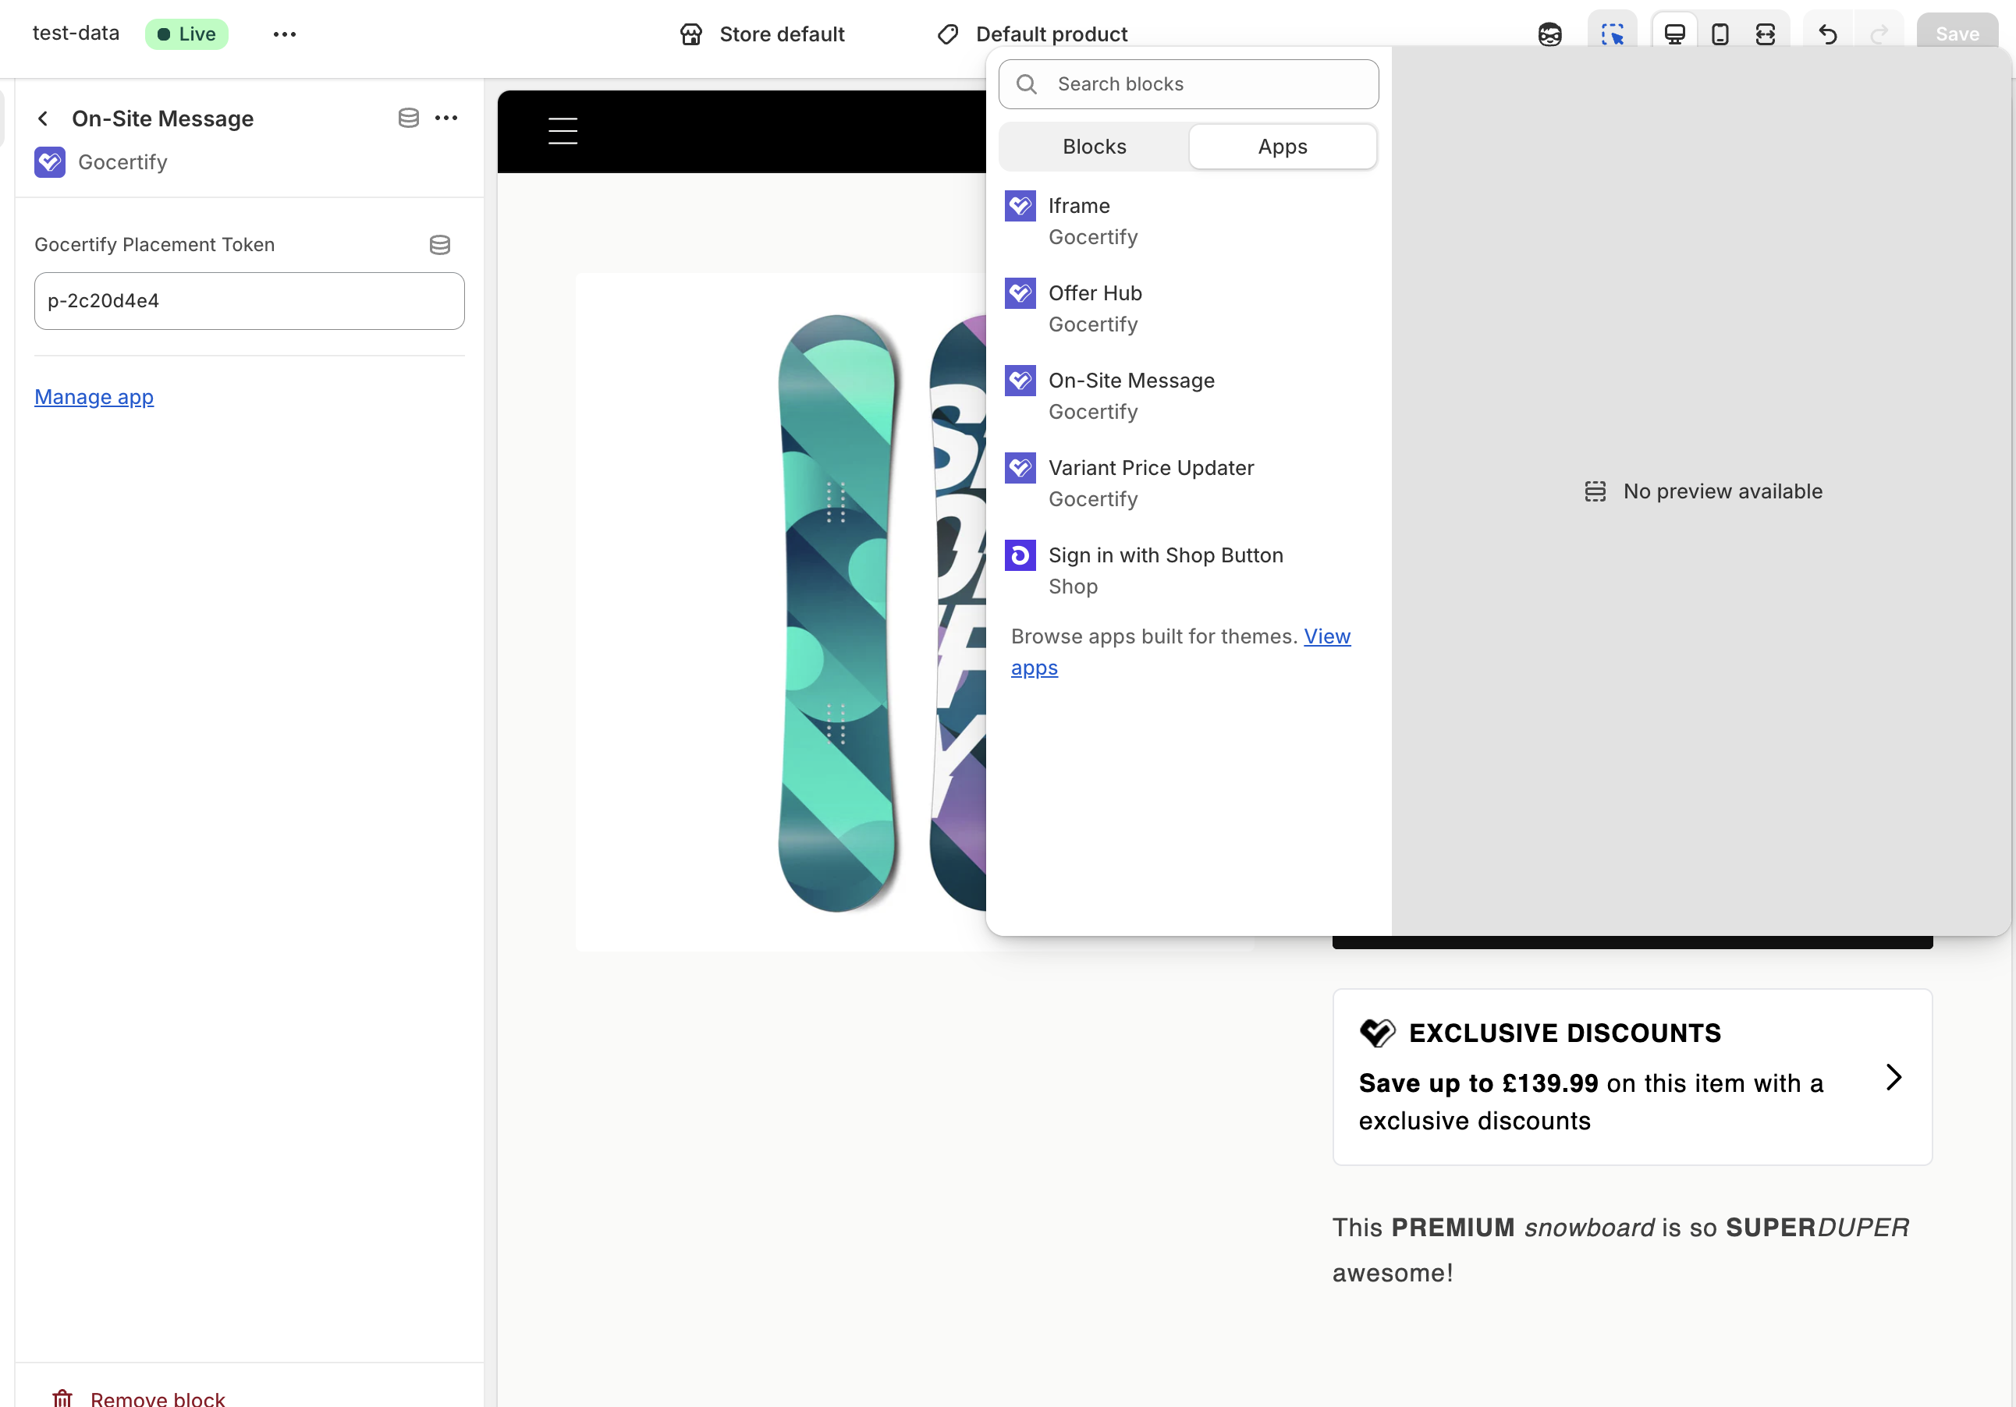Switch to the Apps tab

tap(1282, 146)
